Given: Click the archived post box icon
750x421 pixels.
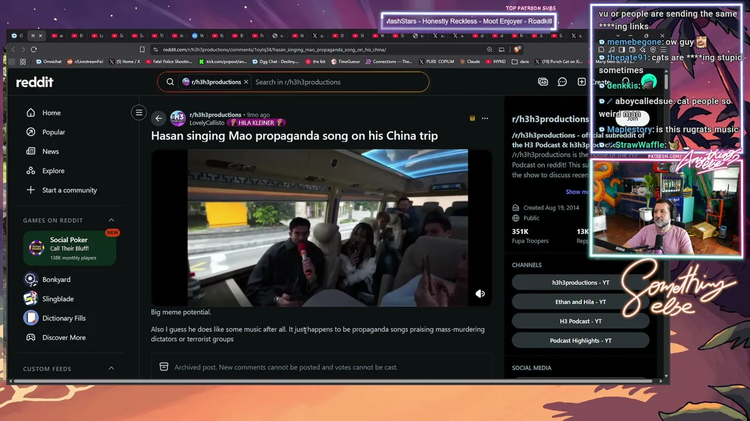Looking at the screenshot, I should point(164,367).
